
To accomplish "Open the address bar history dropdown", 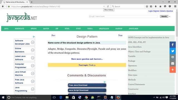I will point(104,6).
